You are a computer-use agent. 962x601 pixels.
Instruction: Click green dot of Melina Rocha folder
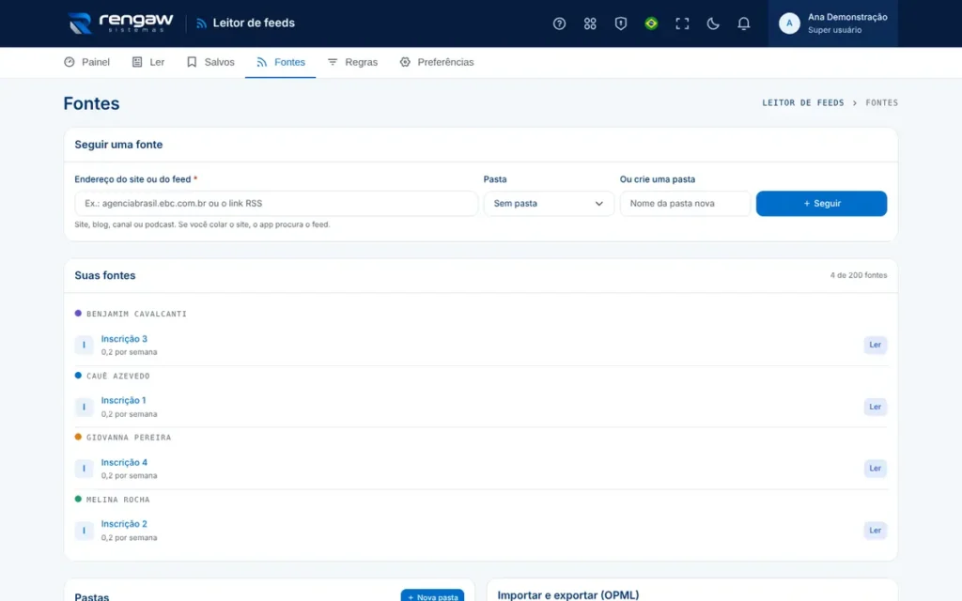point(78,500)
